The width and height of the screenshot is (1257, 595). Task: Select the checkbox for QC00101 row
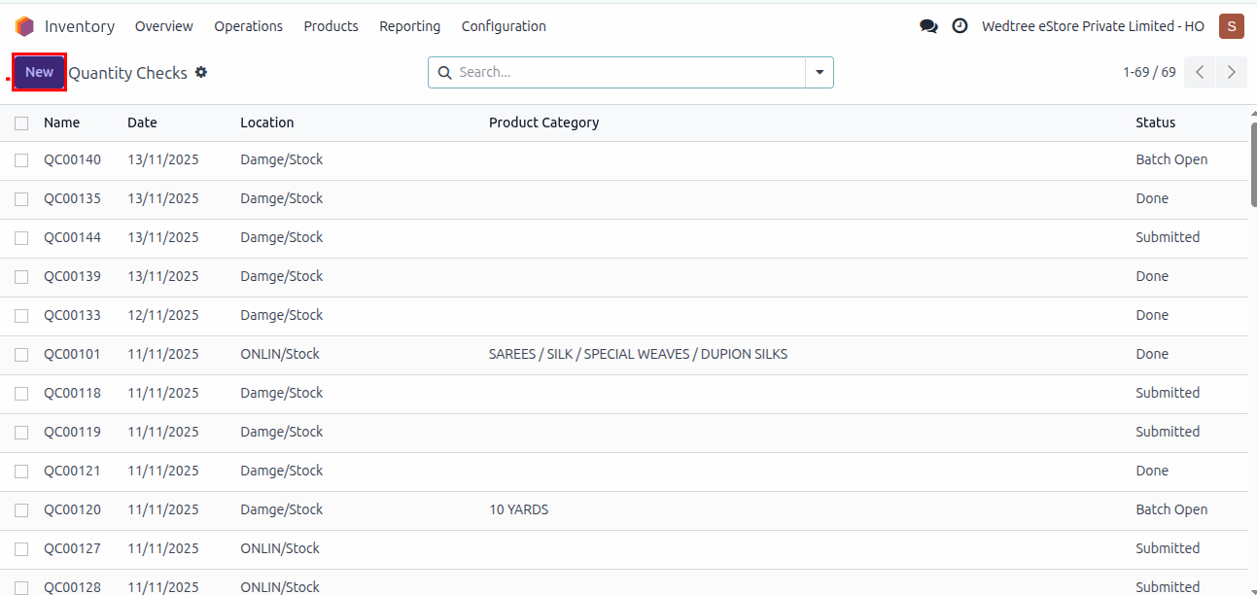pos(21,355)
